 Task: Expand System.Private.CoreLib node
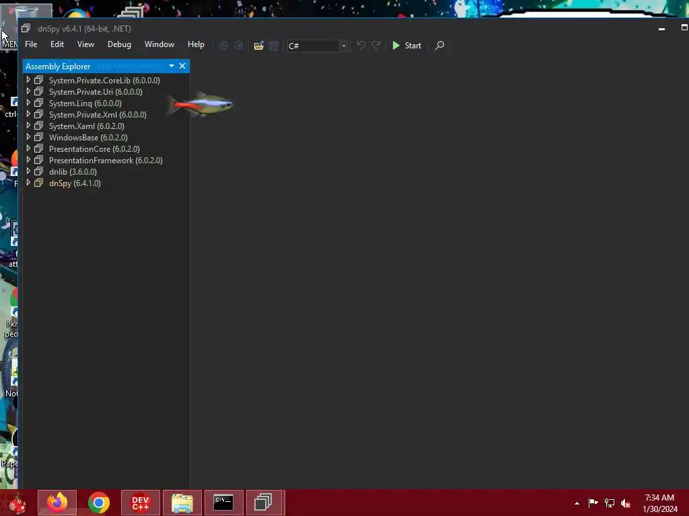(x=28, y=80)
